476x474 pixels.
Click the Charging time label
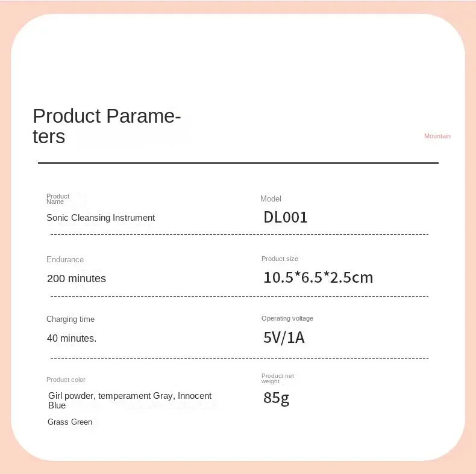tap(70, 319)
